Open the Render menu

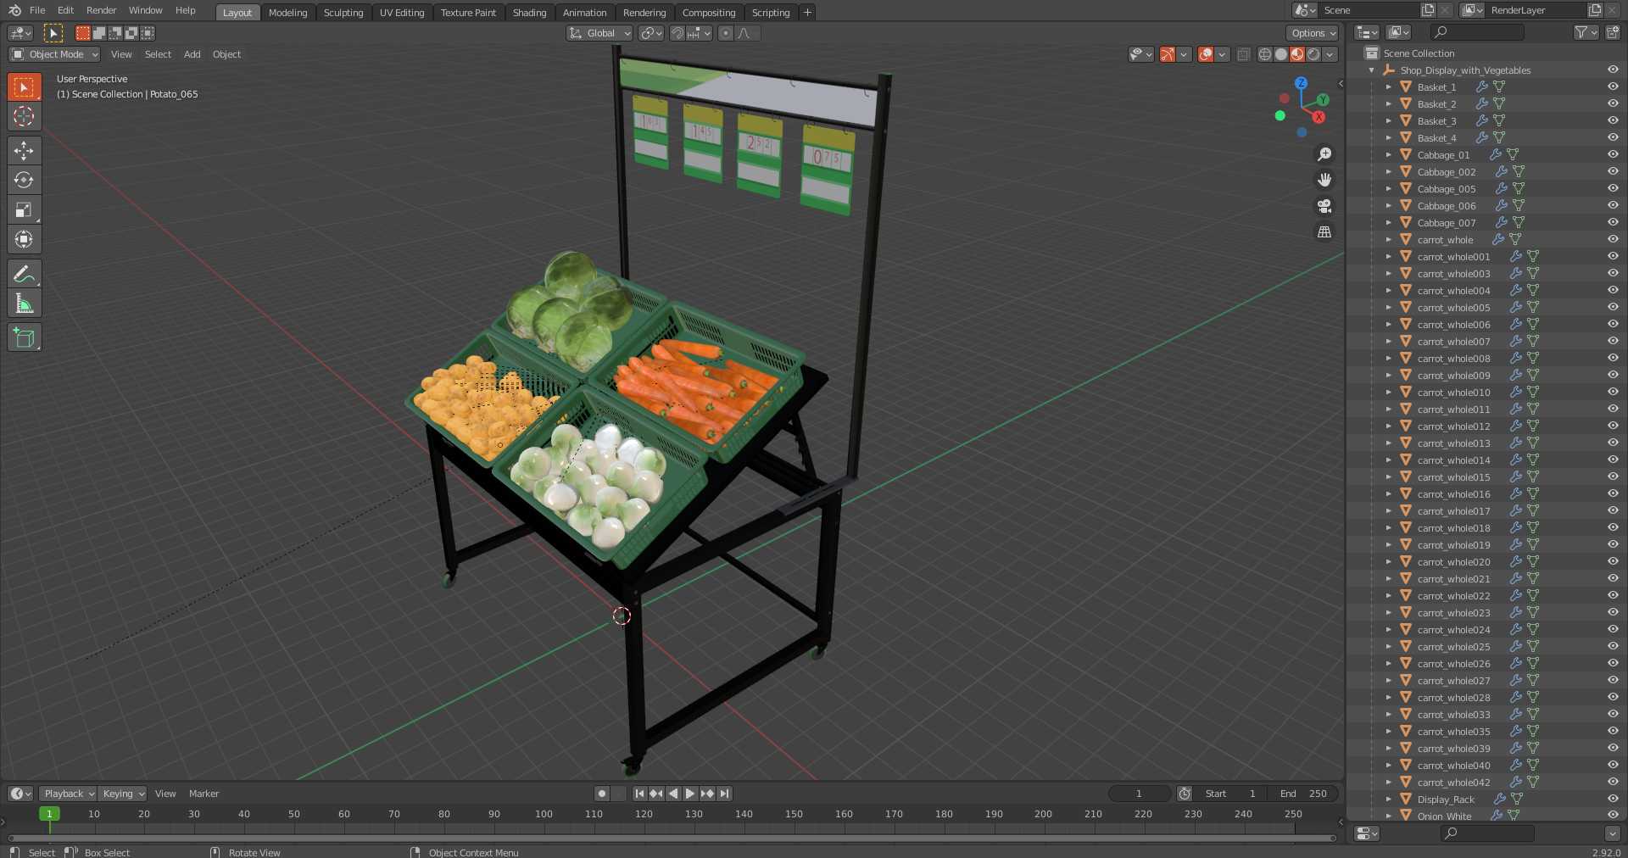[101, 10]
